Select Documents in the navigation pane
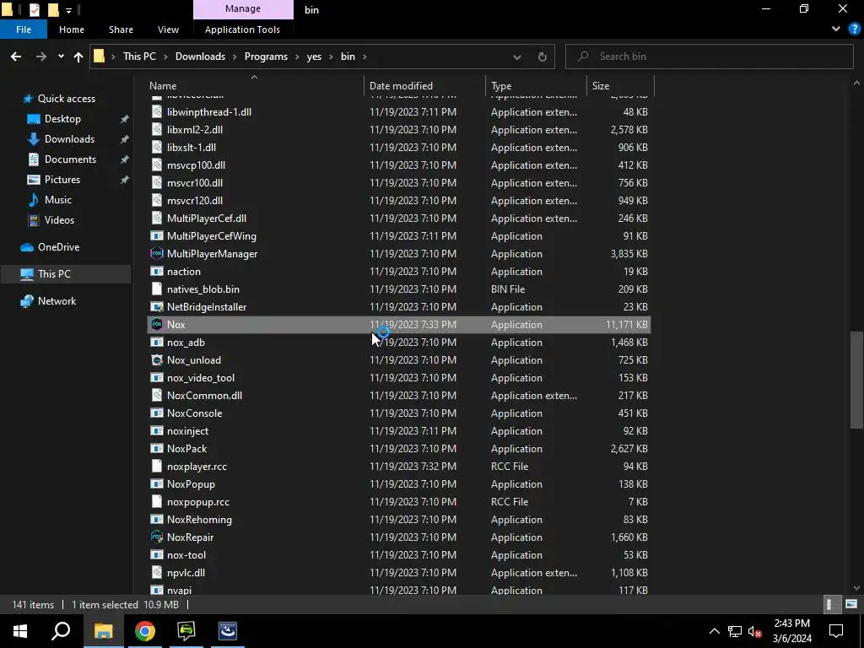 [x=70, y=159]
